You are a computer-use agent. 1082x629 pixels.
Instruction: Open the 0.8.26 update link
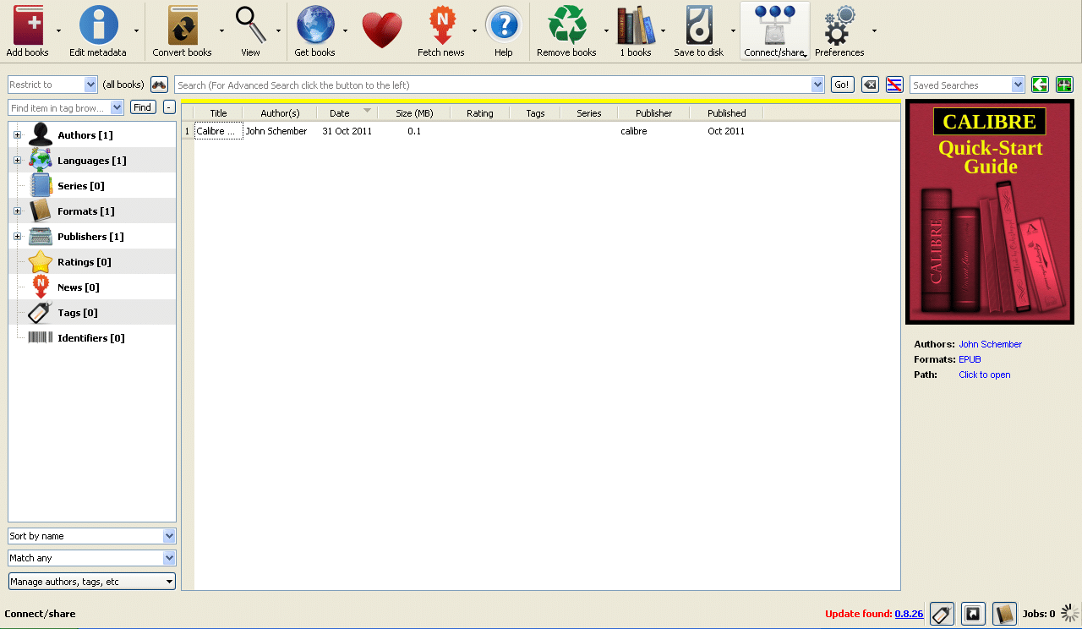pyautogui.click(x=909, y=614)
